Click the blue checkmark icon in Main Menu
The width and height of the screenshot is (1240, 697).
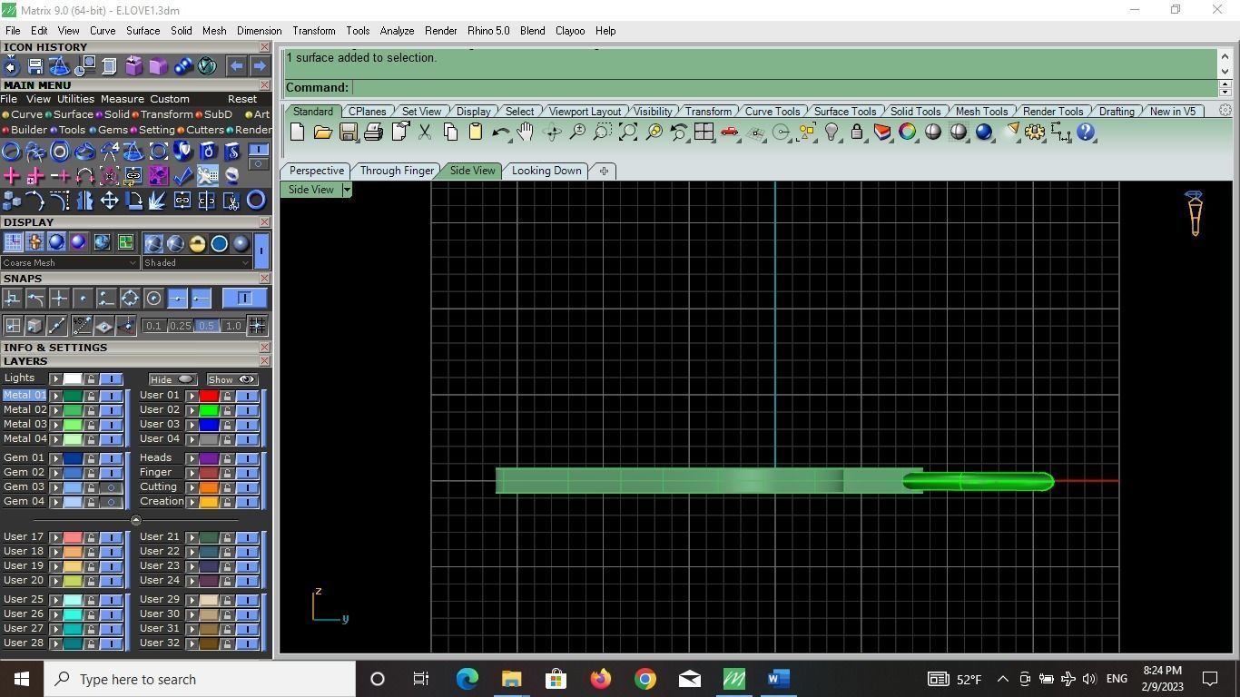(x=182, y=176)
